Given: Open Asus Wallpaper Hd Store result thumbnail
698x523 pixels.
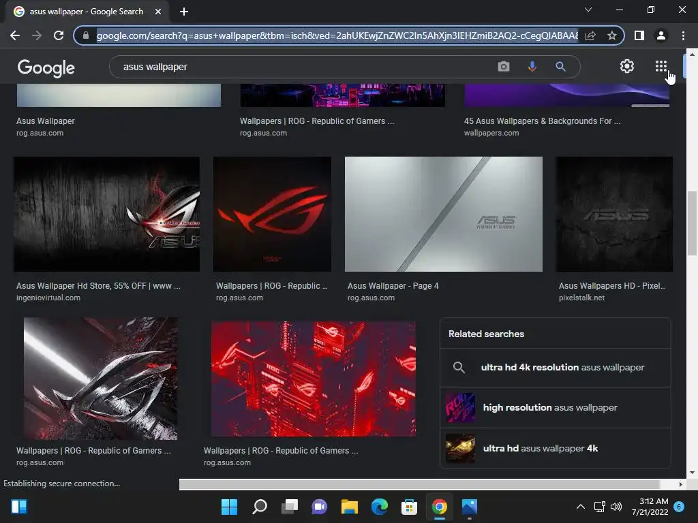Looking at the screenshot, I should [x=106, y=214].
